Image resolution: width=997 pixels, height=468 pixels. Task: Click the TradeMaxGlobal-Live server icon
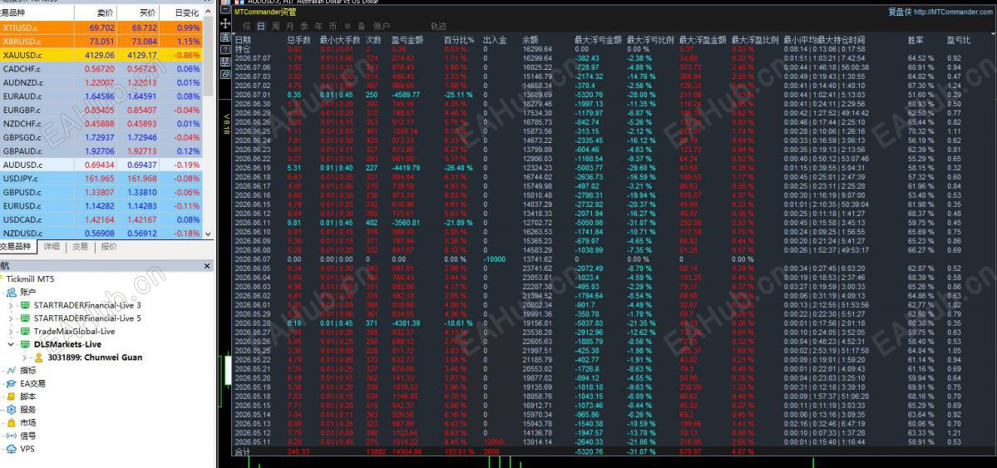(26, 332)
